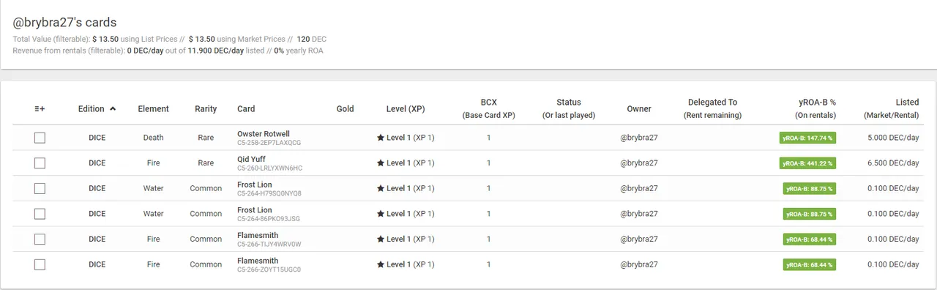Open the column selector icon in table header
Viewport: 937px width, 290px height.
40,108
